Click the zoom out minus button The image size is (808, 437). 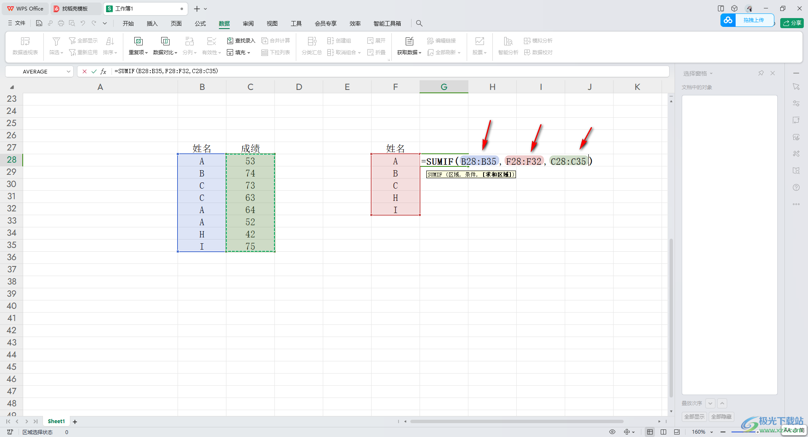[723, 432]
